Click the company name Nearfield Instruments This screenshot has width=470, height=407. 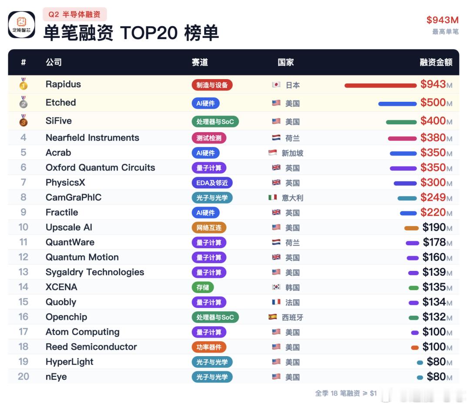click(x=92, y=137)
